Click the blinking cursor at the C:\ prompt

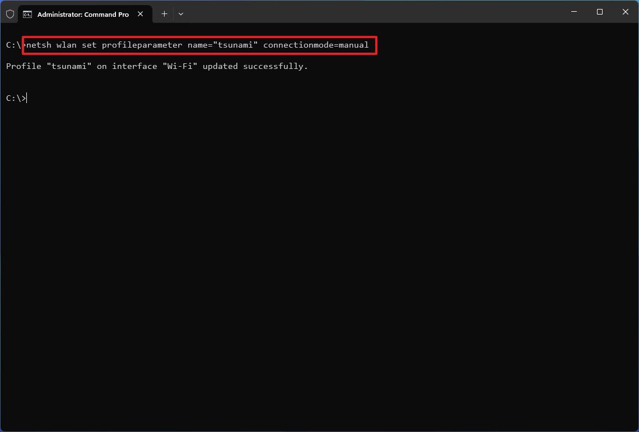click(x=27, y=97)
